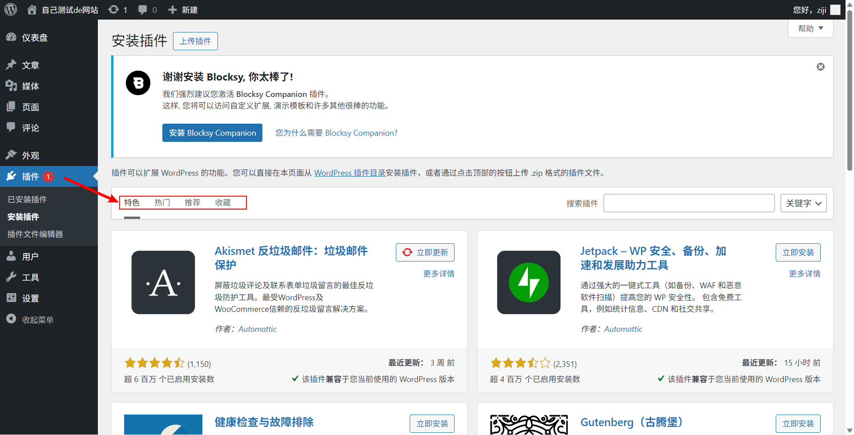This screenshot has height=435, width=854.
Task: Select 安装插件 submenu item
Action: (23, 217)
